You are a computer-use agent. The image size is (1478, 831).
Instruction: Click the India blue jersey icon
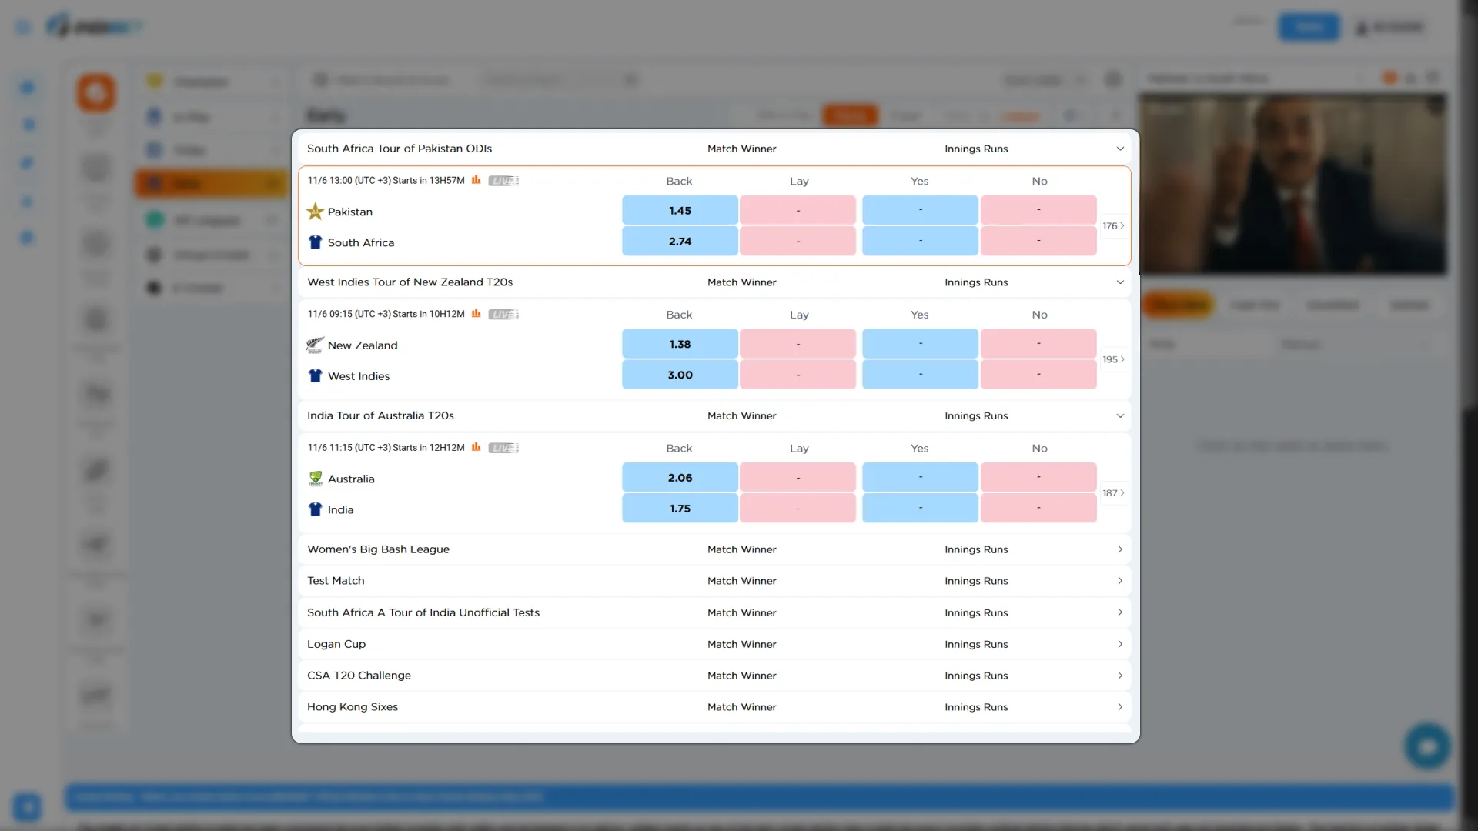pos(315,509)
